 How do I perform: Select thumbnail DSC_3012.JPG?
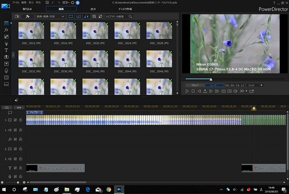(x=31, y=30)
